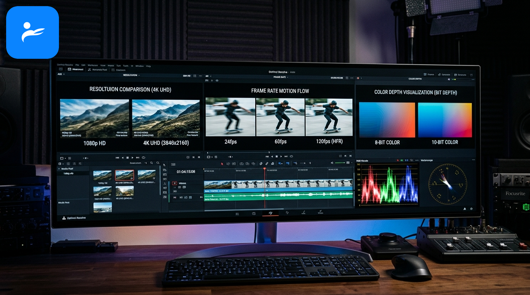530x295 pixels.
Task: Open the three-dot options in the Resolution viewer header
Action: (x=200, y=76)
